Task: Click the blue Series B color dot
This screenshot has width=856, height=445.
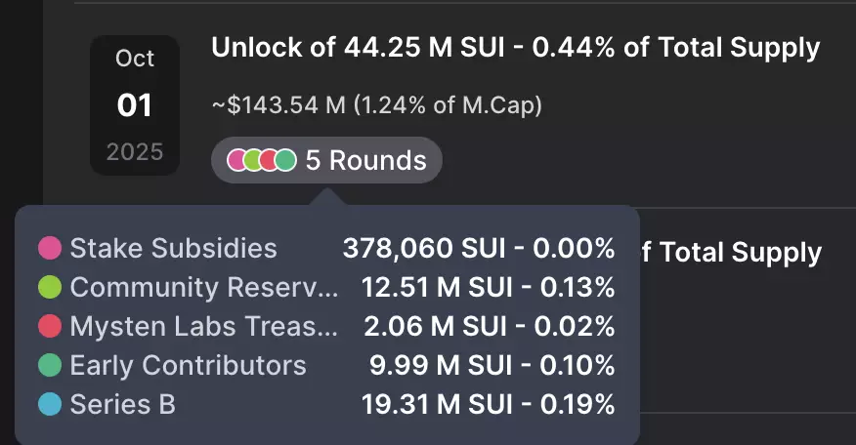Action: point(51,405)
